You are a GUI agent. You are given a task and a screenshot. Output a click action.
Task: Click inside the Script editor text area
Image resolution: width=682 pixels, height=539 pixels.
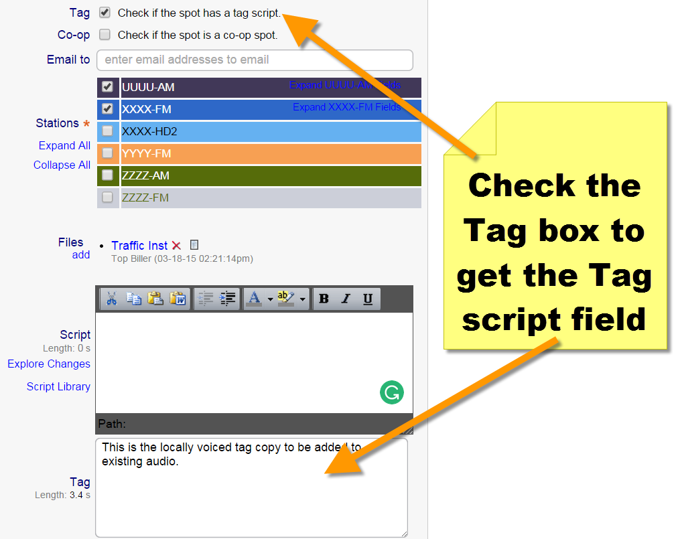click(x=254, y=362)
